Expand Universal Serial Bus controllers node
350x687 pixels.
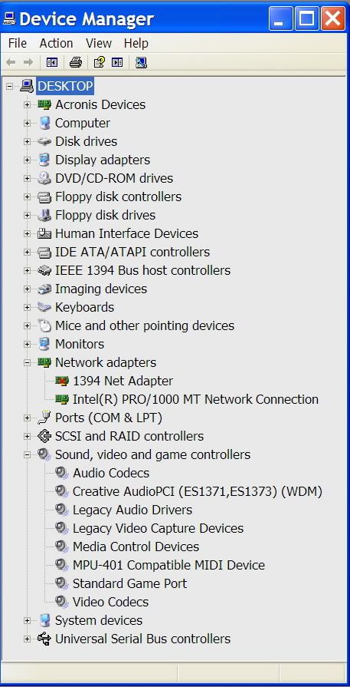[x=27, y=639]
